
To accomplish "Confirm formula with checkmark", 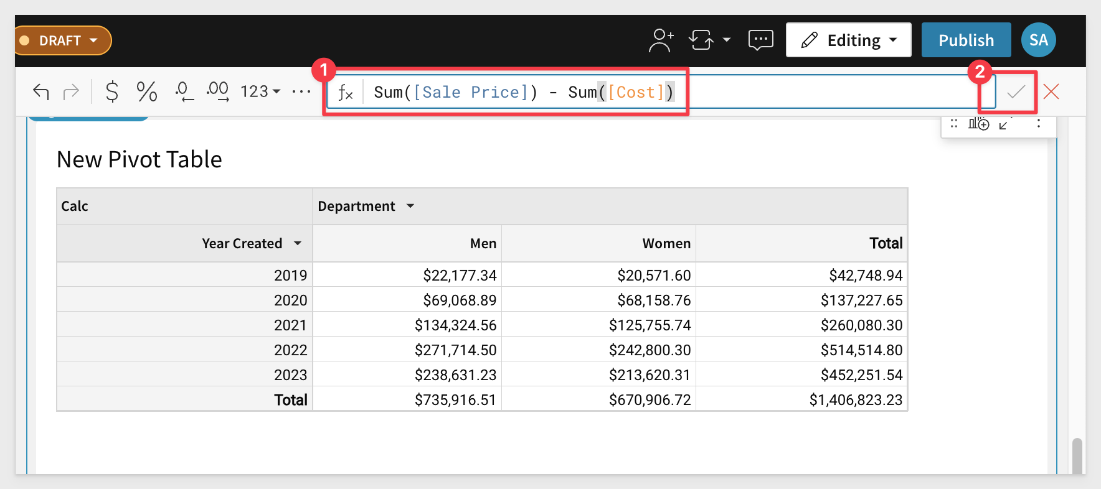I will coord(1016,92).
